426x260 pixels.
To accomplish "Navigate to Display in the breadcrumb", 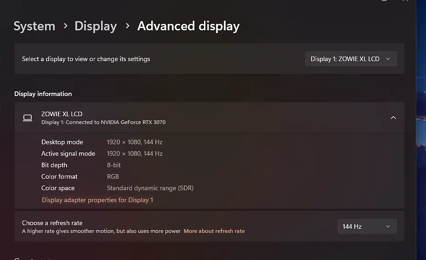I will point(96,26).
